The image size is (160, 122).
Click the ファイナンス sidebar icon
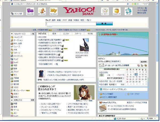click(x=12, y=56)
